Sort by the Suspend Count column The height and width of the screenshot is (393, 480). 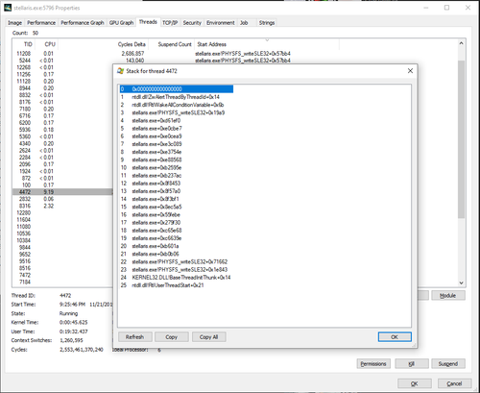pyautogui.click(x=172, y=44)
